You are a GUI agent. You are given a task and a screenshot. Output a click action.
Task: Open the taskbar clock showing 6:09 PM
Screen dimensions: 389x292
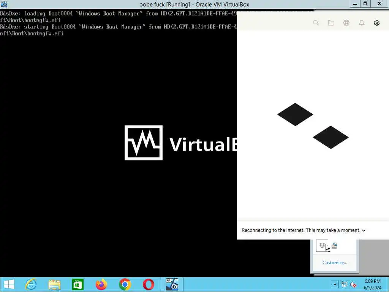coord(372,284)
